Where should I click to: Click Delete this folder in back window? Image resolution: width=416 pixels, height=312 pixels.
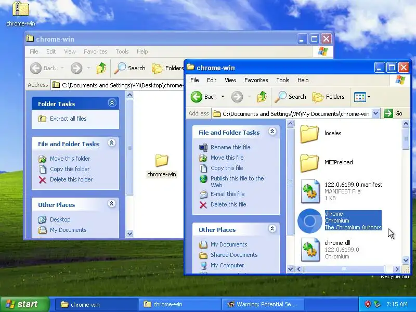click(71, 179)
